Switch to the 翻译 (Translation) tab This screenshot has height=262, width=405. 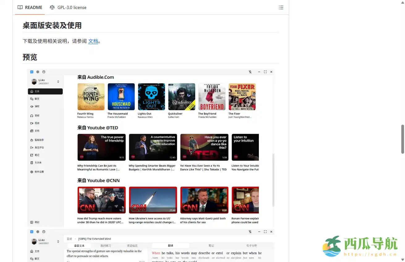[x=171, y=245]
